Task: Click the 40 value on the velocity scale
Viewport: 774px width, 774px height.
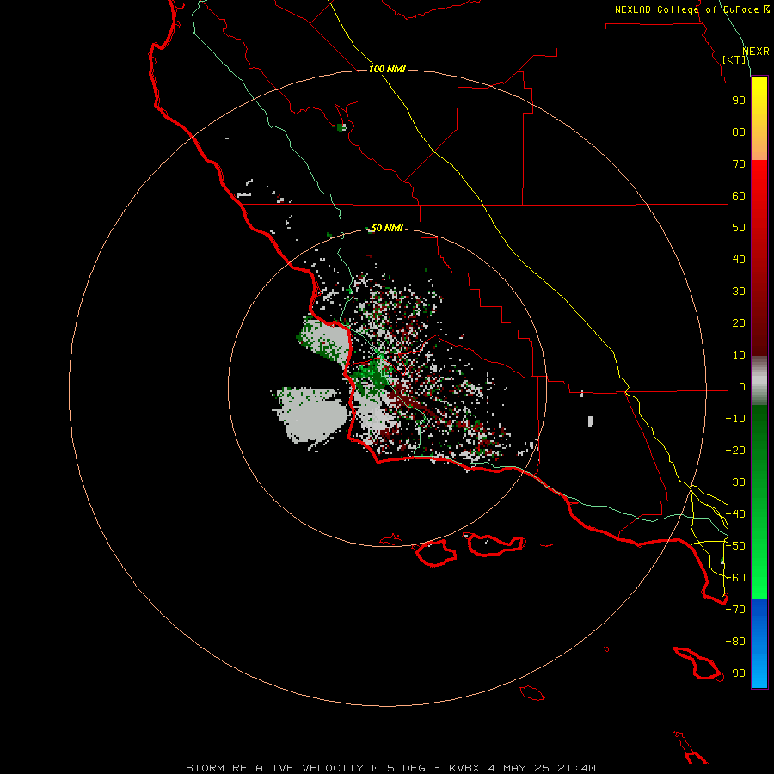Action: (739, 260)
